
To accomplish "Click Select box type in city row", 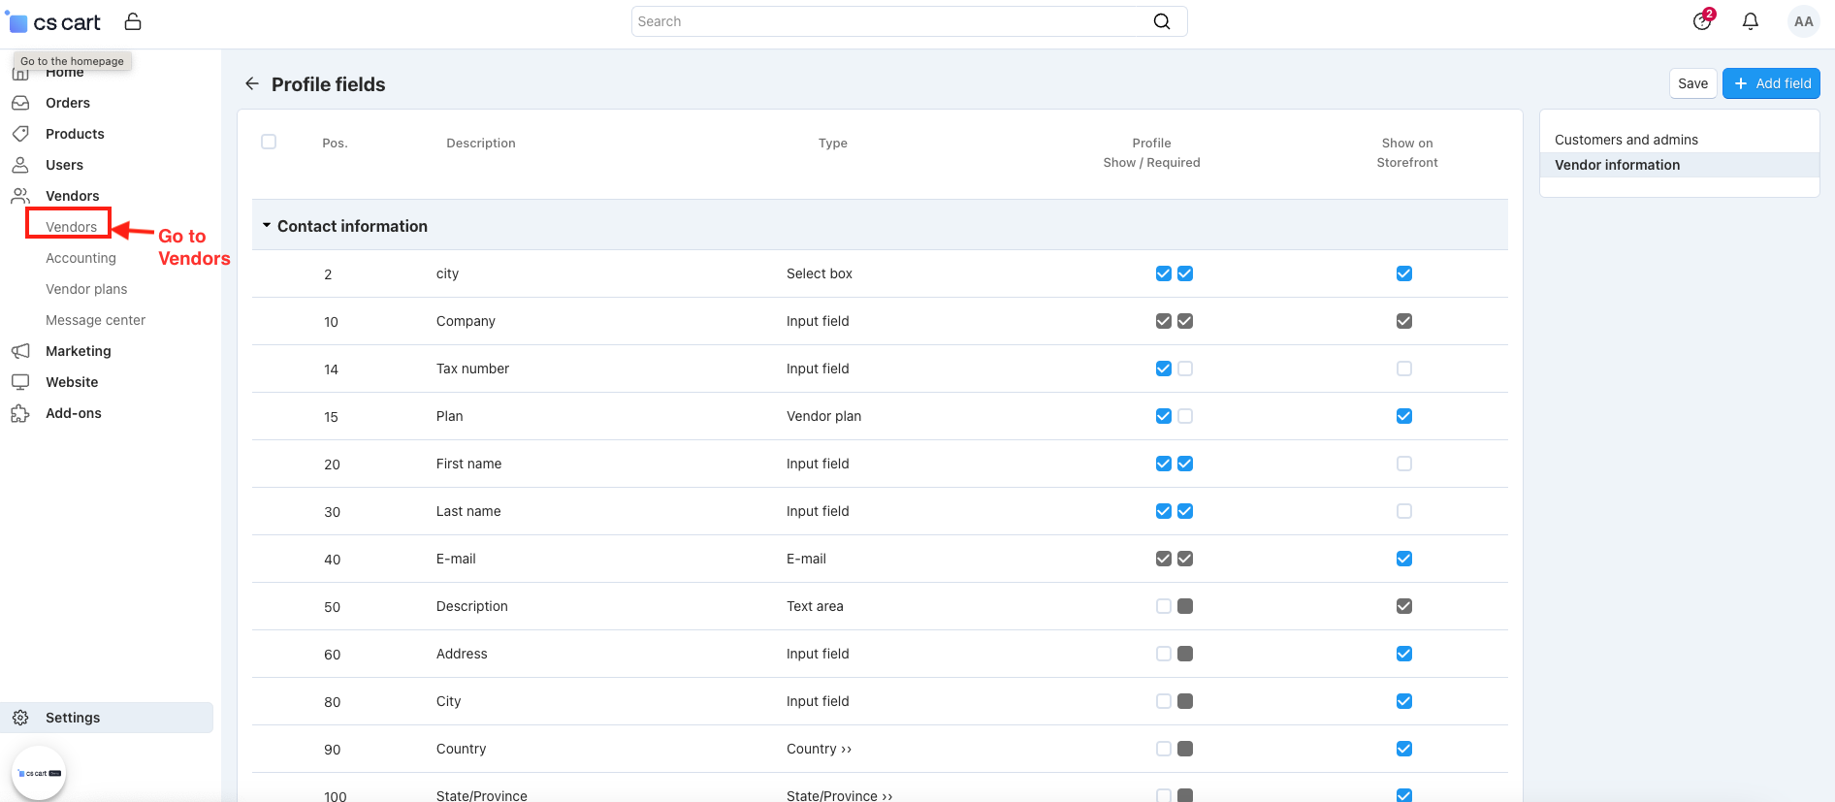I will pyautogui.click(x=820, y=273).
